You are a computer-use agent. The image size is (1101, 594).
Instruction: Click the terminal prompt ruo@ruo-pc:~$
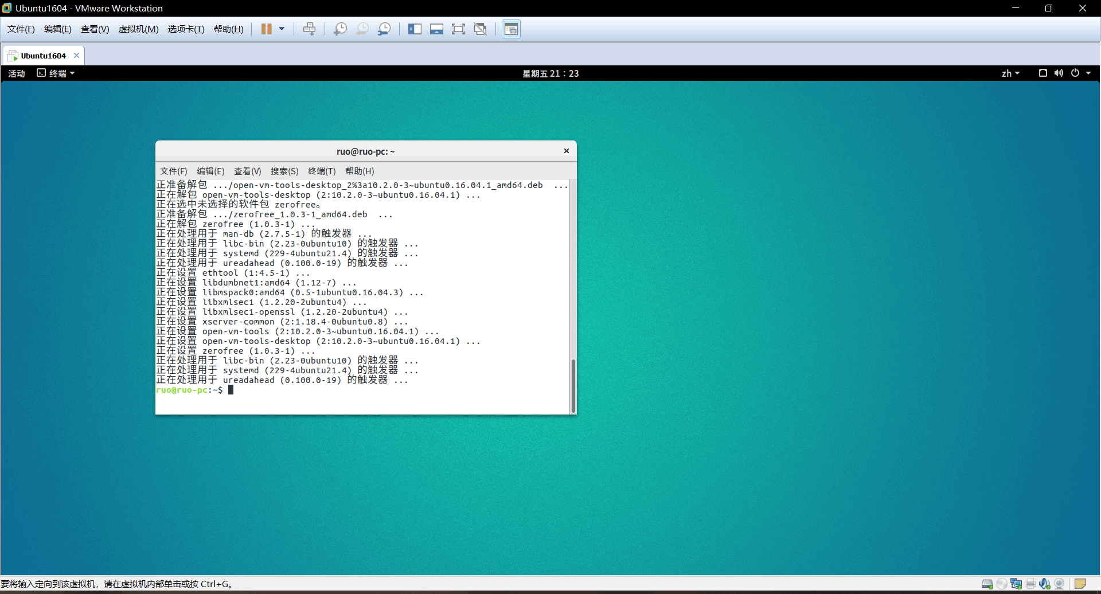189,390
